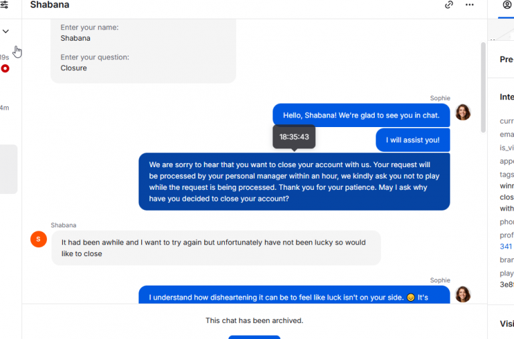The height and width of the screenshot is (339, 514).
Task: Click the filter sliders icon at top-left
Action: click(x=4, y=5)
